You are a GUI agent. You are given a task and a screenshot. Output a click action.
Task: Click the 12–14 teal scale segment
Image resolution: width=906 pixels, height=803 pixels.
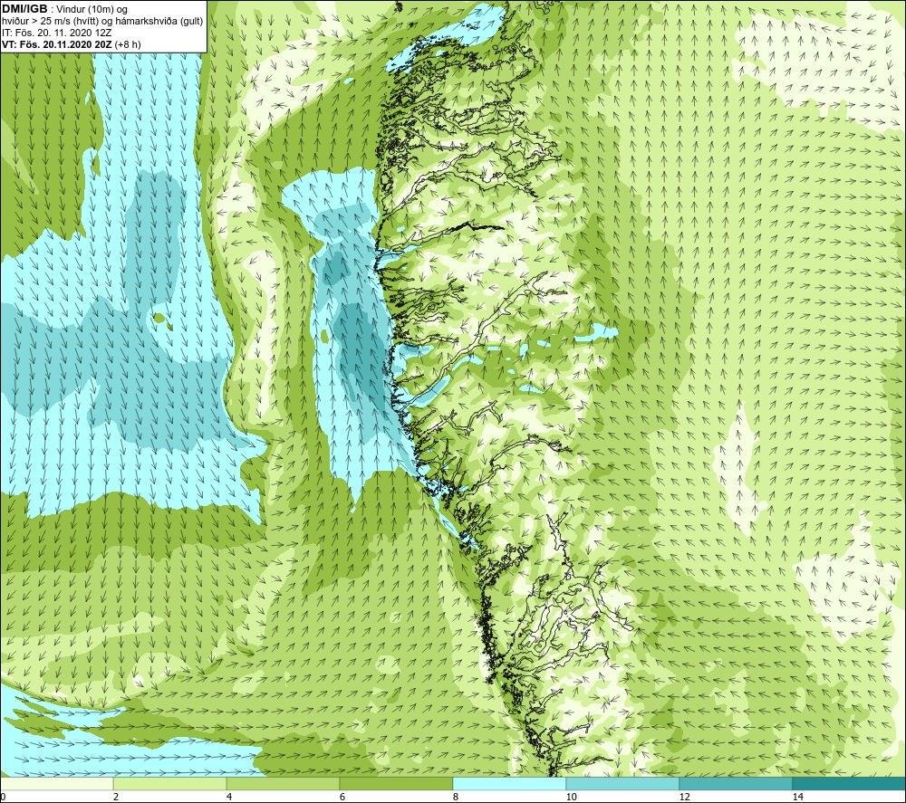736,783
